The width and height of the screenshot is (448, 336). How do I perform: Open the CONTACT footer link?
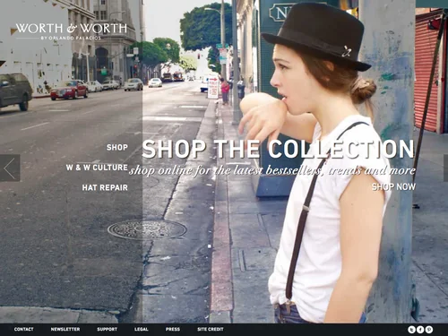pyautogui.click(x=24, y=329)
